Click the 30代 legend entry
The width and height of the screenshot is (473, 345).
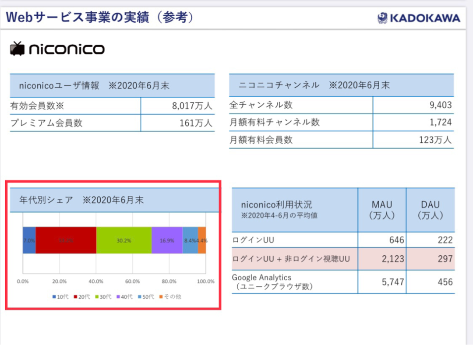[103, 297]
